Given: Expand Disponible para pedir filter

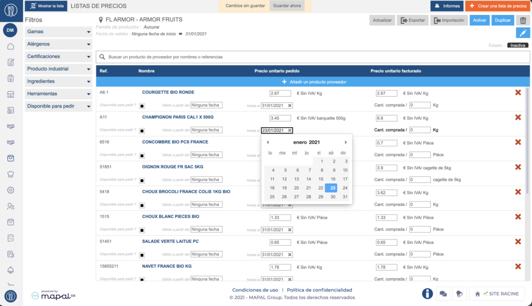Looking at the screenshot, I should coord(58,106).
